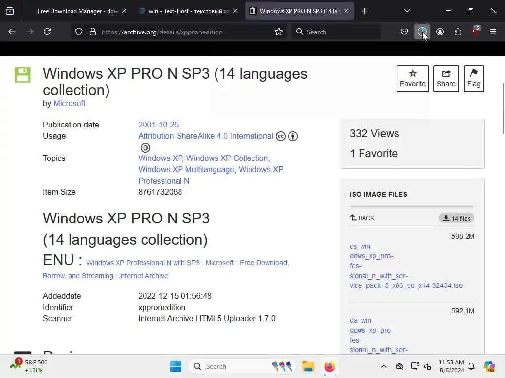Select the identifier text xppronedition
The height and width of the screenshot is (378, 505).
pyautogui.click(x=162, y=307)
